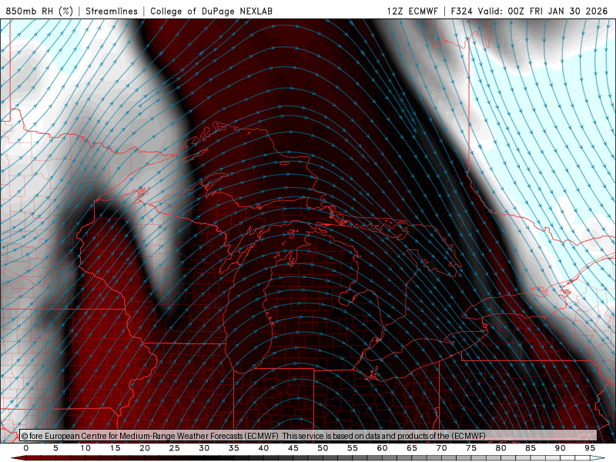
Task: Click the '80' label on the color scale
Action: [501, 448]
